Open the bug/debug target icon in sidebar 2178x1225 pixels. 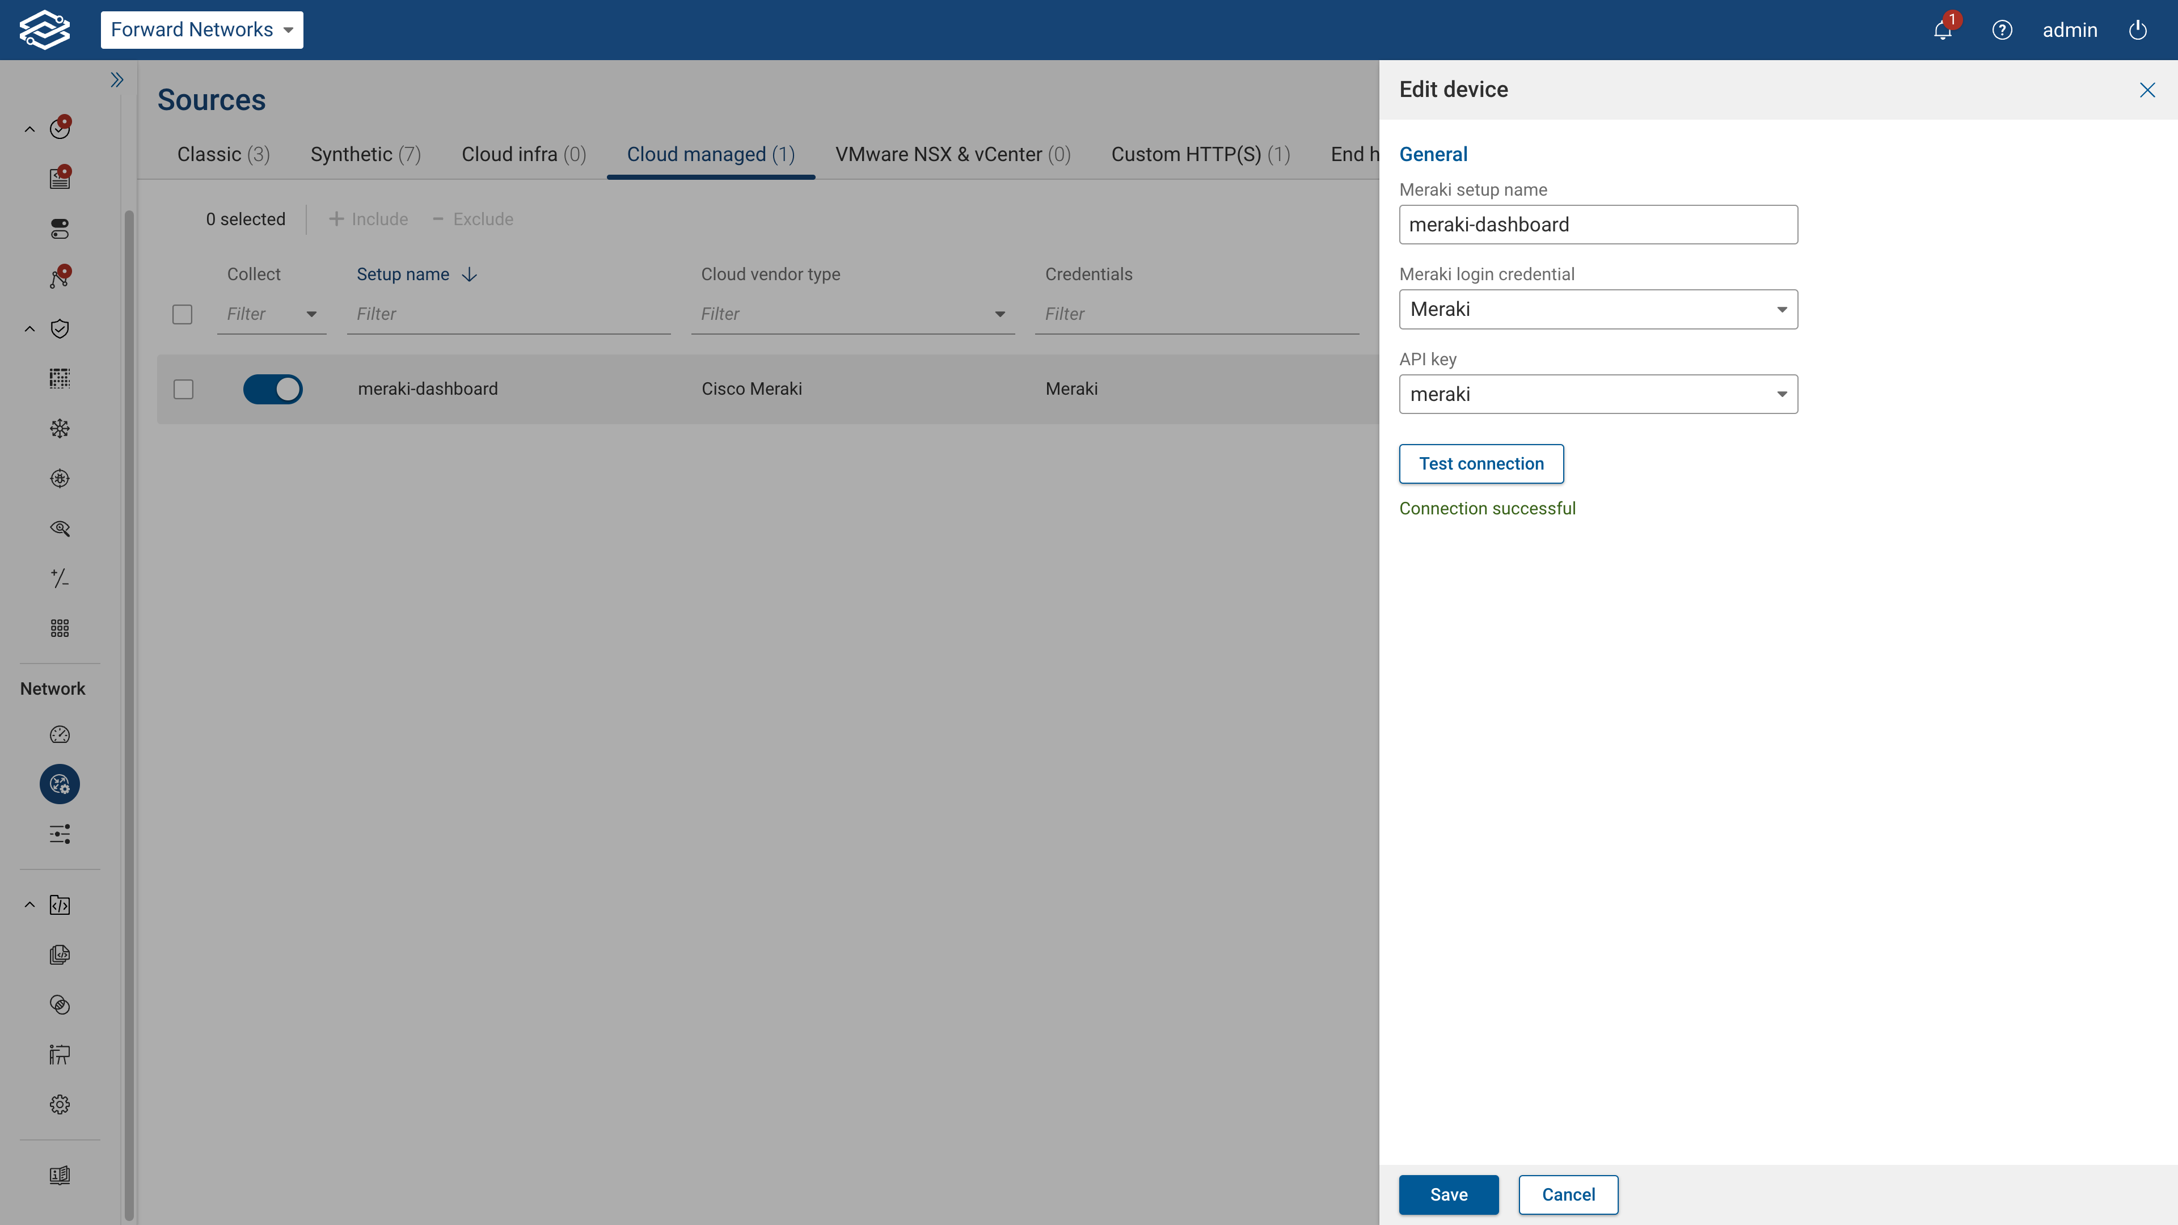pos(59,478)
